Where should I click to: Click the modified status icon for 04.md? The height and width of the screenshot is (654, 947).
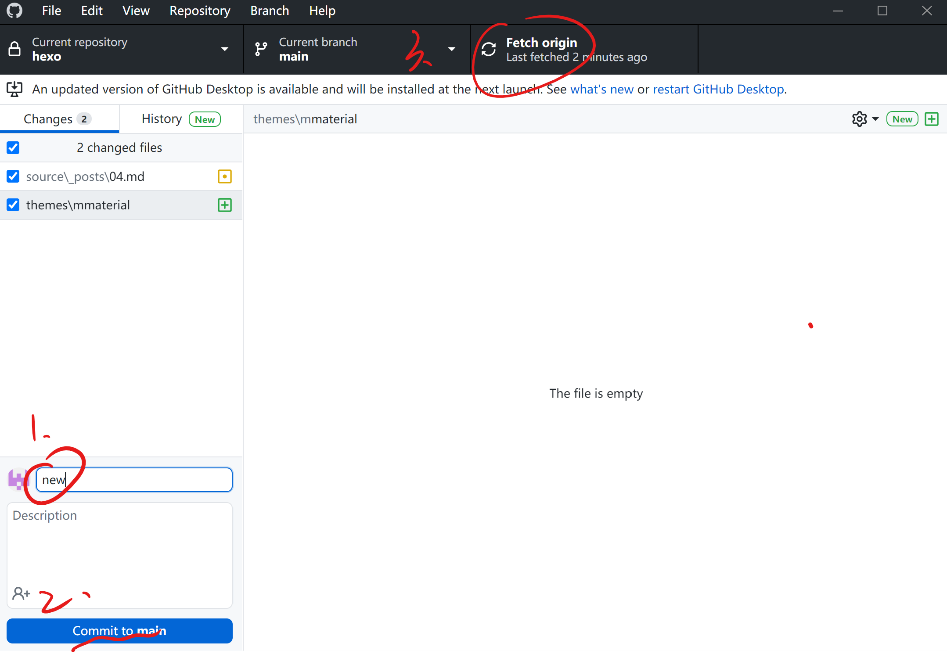pyautogui.click(x=224, y=176)
